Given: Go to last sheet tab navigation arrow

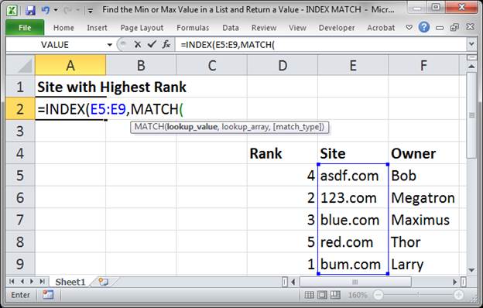Looking at the screenshot, I should pyautogui.click(x=43, y=282).
